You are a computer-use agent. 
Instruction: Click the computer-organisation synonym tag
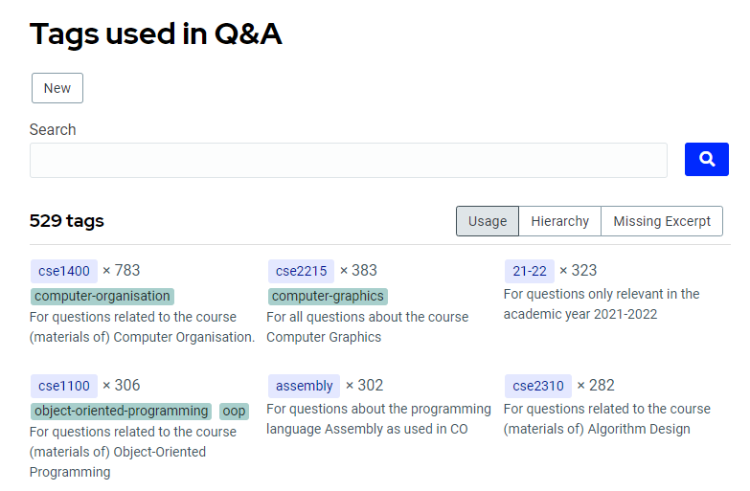[x=102, y=296]
